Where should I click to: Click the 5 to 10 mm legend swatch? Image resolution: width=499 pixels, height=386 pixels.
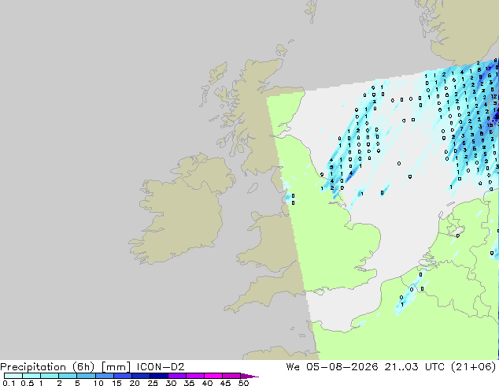[x=86, y=376]
